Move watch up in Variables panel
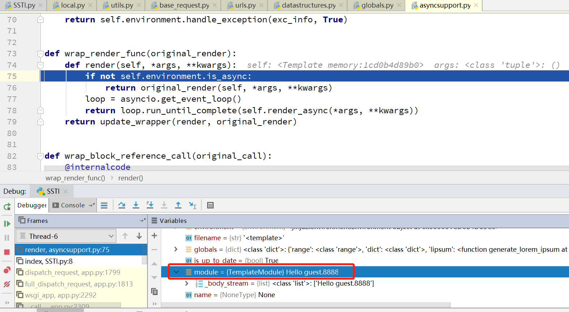This screenshot has width=569, height=312. coord(154,264)
